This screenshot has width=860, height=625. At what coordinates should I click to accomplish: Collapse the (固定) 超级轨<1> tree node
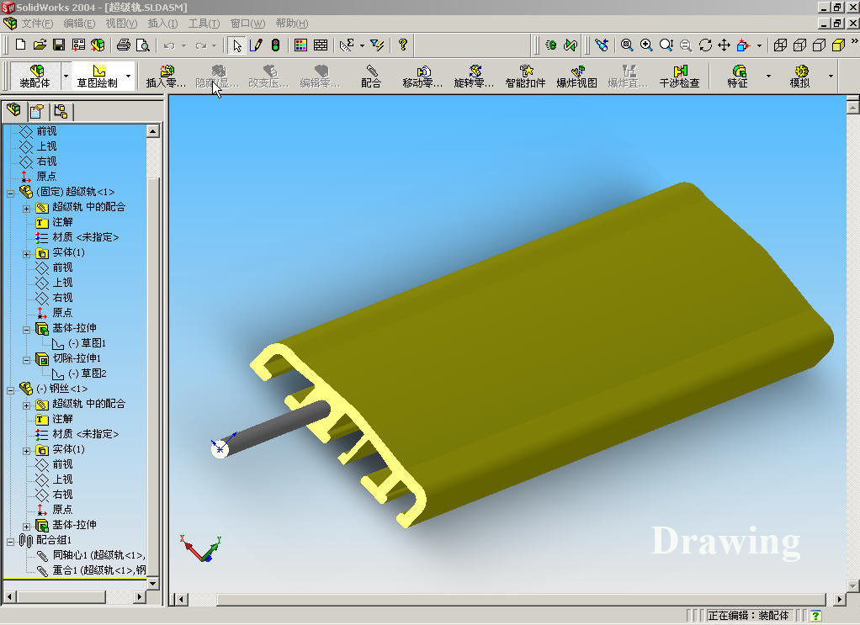tap(11, 192)
